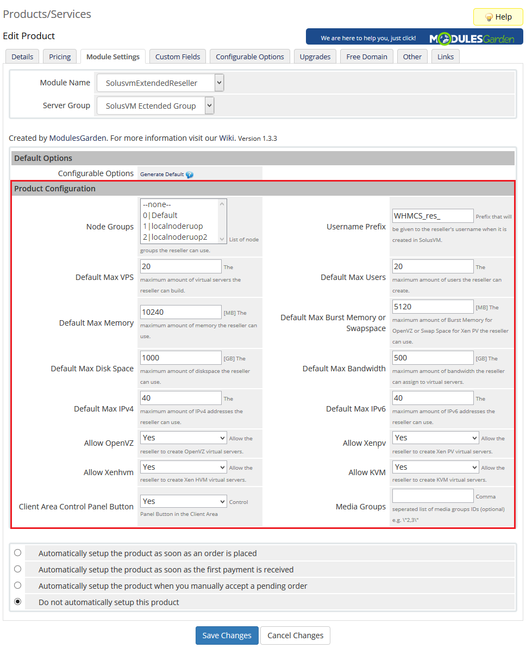526x648 pixels.
Task: Click the Default Max Disk Space field
Action: 181,358
